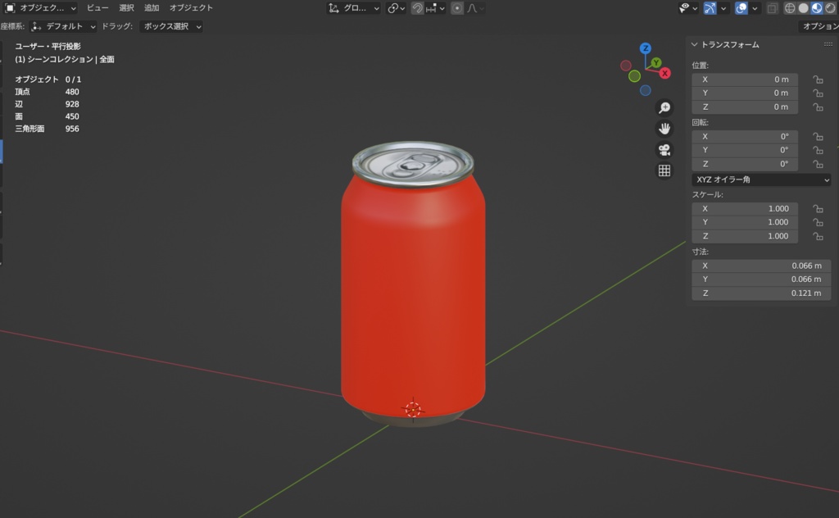Click position Y value field

pos(745,93)
